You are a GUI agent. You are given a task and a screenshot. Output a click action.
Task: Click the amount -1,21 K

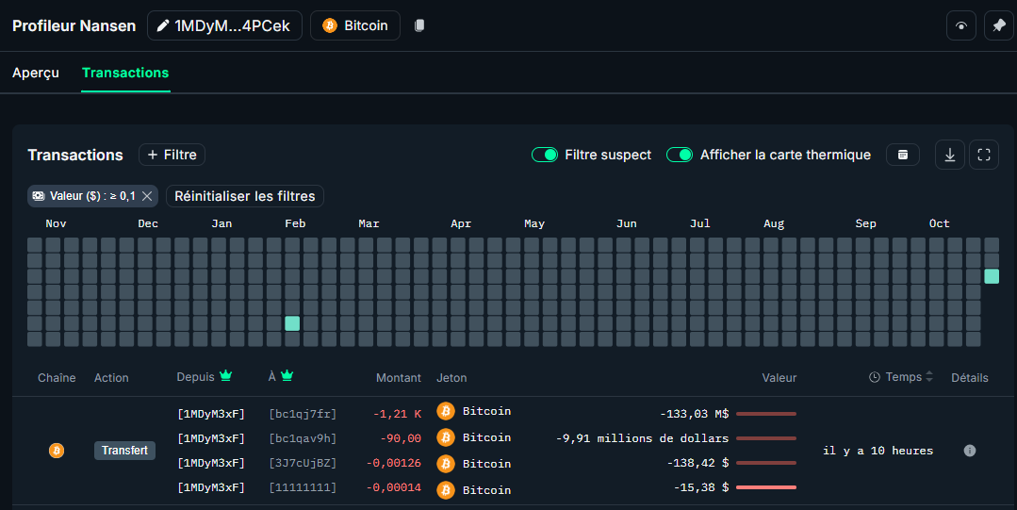click(x=397, y=413)
